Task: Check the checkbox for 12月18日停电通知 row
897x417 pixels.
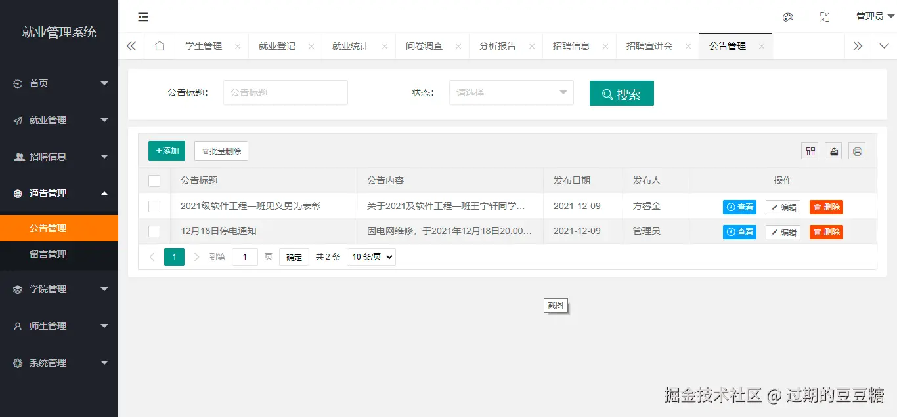Action: (154, 231)
